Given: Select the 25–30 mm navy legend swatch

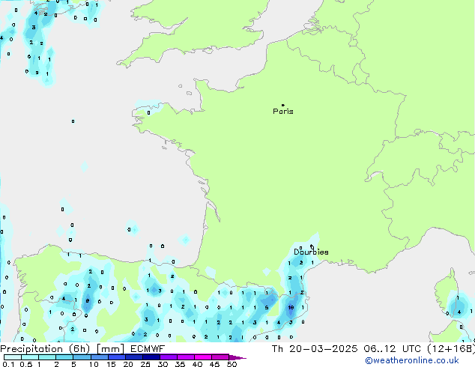Looking at the screenshot, I should (x=151, y=357).
